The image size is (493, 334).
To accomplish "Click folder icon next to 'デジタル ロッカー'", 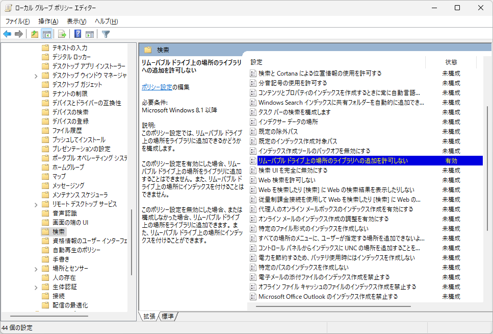I will coord(45,57).
